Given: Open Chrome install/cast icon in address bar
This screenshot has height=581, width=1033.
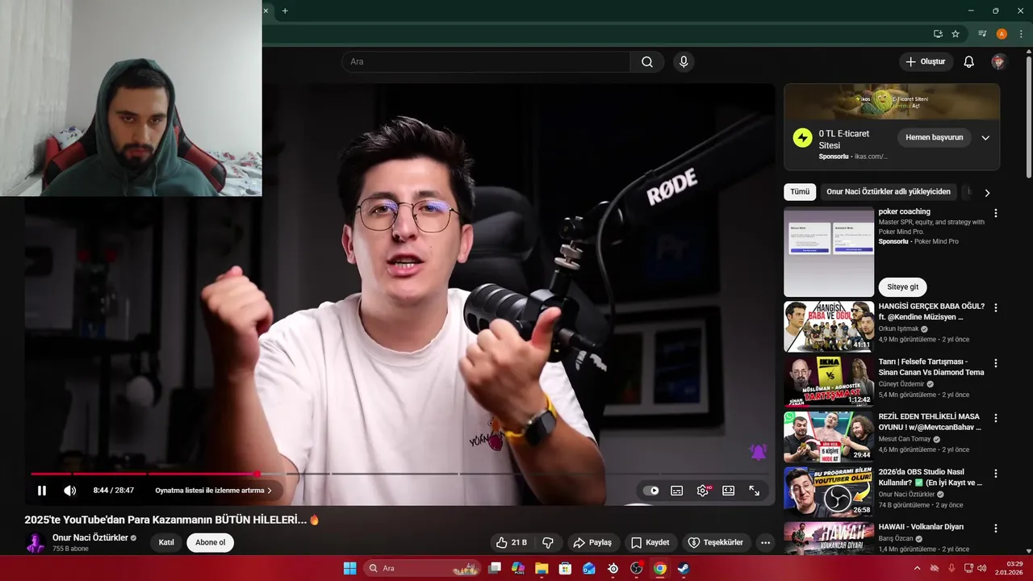Looking at the screenshot, I should point(938,34).
